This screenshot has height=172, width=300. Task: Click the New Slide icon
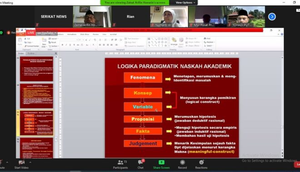(x=44, y=40)
